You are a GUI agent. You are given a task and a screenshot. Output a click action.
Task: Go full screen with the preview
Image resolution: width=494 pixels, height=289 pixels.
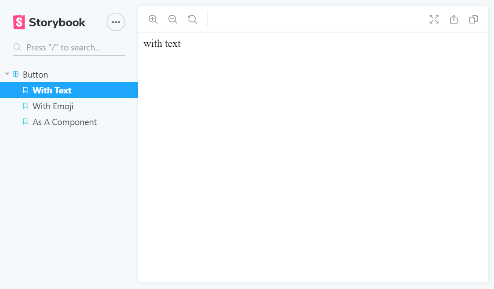tap(434, 19)
